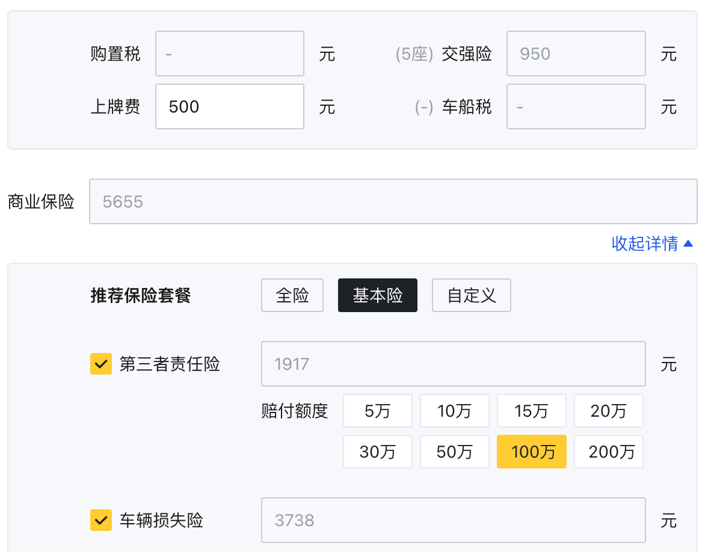Choose 5万 compensation amount
Screen dimensions: 705x552
(x=378, y=411)
